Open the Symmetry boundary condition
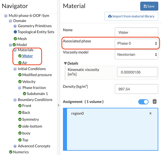The width and height of the screenshot is (162, 155). [30, 119]
